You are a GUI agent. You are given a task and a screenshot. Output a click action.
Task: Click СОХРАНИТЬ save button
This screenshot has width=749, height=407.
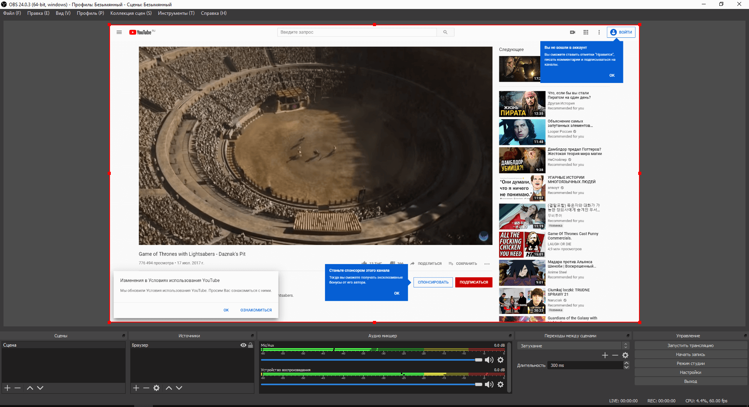pos(463,264)
